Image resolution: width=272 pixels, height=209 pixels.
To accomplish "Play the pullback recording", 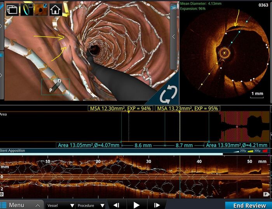I will [x=136, y=206].
